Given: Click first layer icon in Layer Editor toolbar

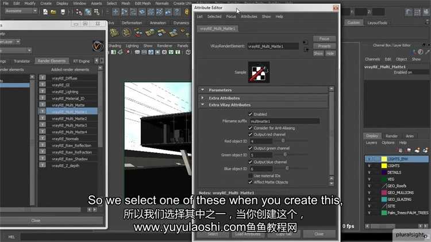Looking at the screenshot, I should coord(401,150).
